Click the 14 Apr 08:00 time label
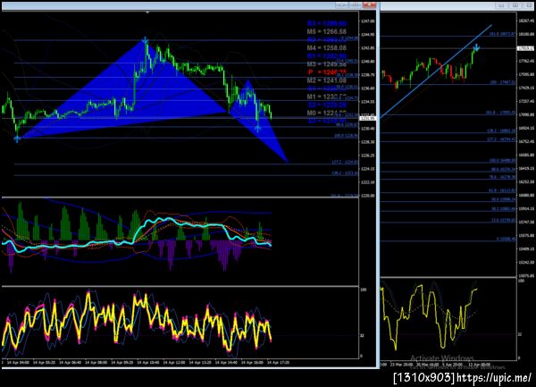 coord(96,362)
